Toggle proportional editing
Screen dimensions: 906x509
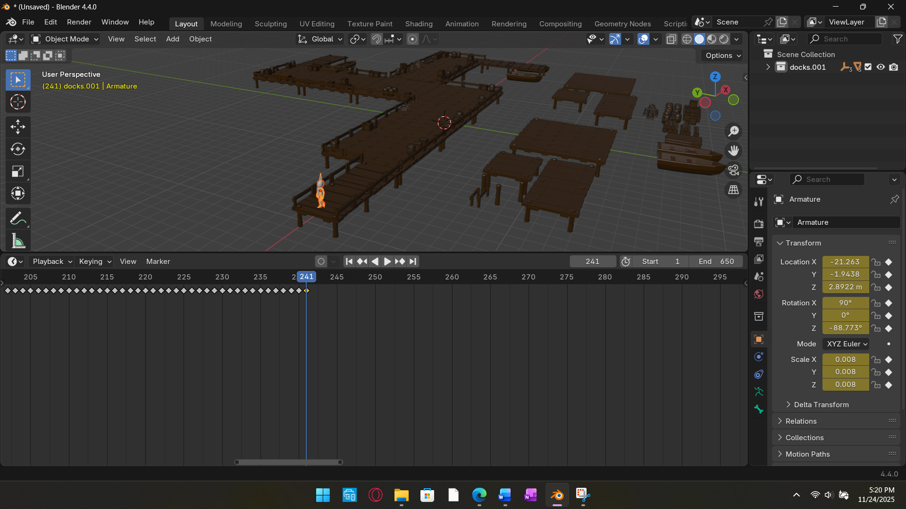pyautogui.click(x=412, y=39)
